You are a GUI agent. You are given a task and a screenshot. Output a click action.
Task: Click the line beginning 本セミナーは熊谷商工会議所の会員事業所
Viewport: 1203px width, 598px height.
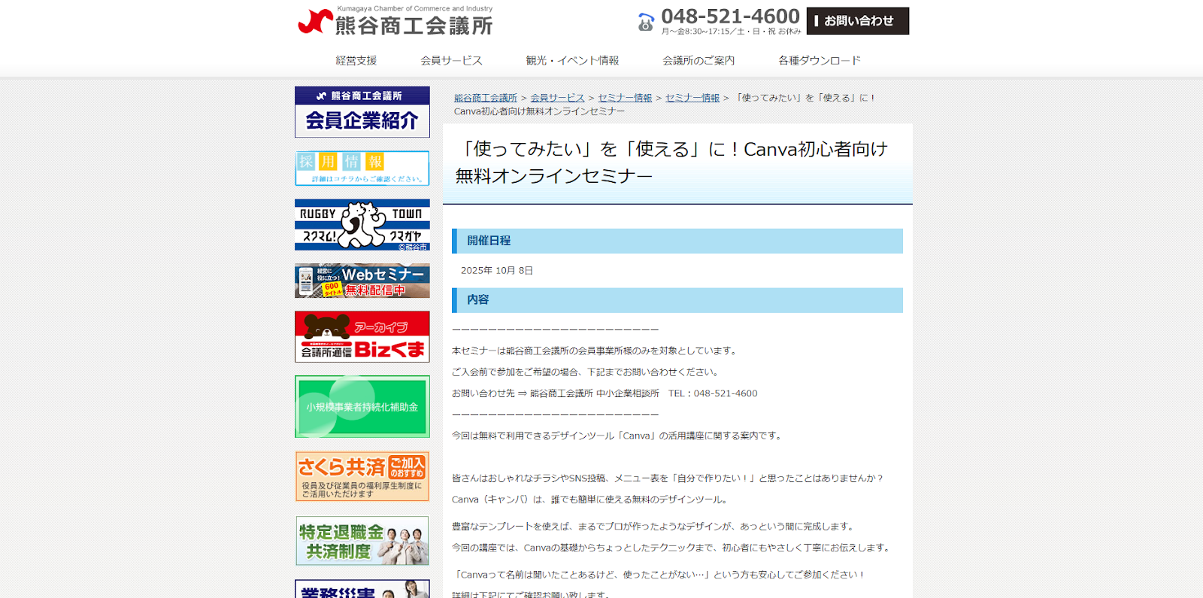pos(597,351)
